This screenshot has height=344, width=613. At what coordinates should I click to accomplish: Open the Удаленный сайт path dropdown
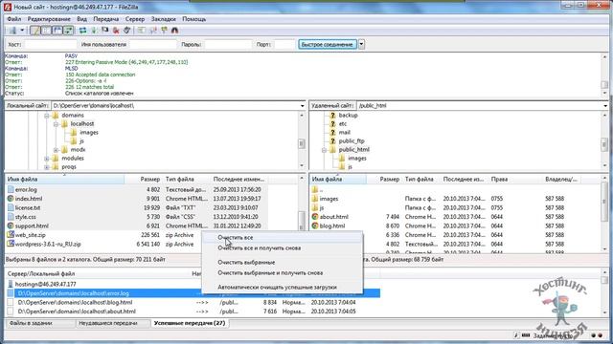tap(605, 106)
